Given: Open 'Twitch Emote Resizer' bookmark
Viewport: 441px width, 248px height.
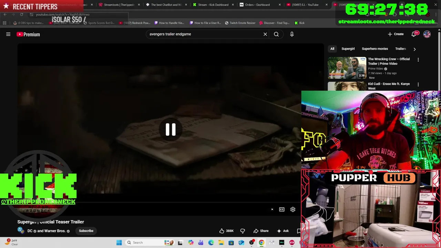Looking at the screenshot, I should click(x=240, y=23).
